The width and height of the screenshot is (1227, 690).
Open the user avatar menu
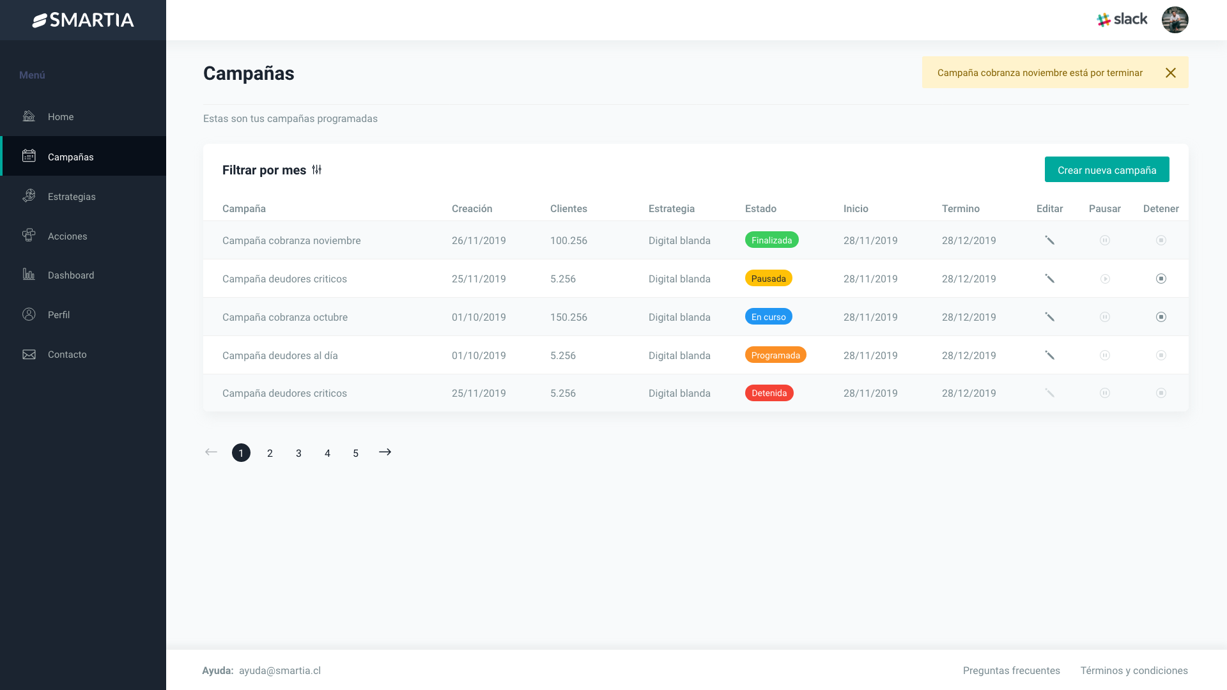point(1175,20)
